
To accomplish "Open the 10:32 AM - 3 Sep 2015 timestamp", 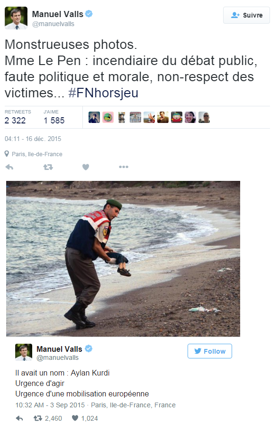I will coord(50,405).
